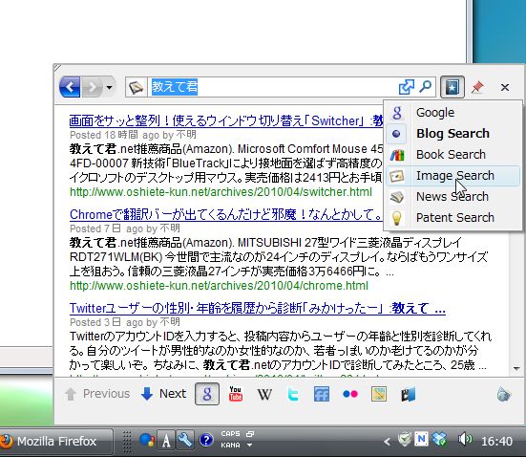Close the search panel with X
This screenshot has width=526, height=457.
point(505,87)
